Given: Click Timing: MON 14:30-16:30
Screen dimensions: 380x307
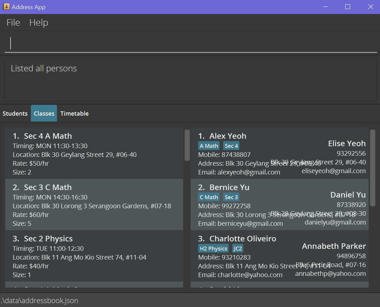Looking at the screenshot, I should (x=50, y=197).
